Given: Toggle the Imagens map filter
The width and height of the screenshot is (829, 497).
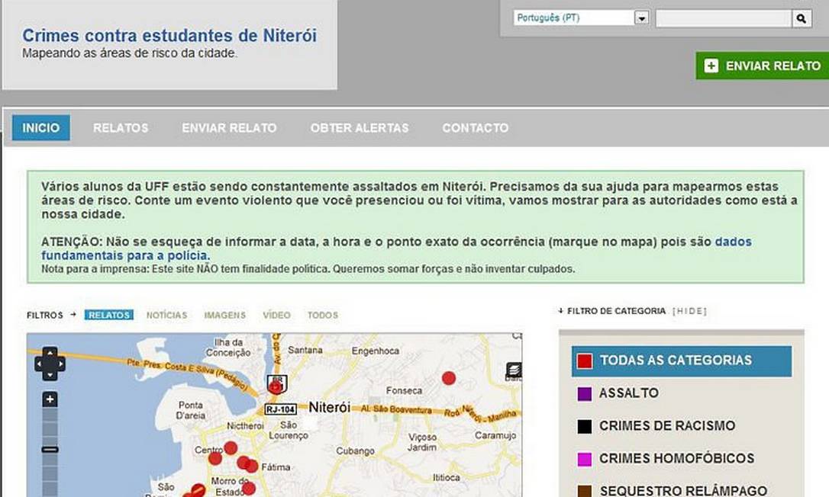Looking at the screenshot, I should pyautogui.click(x=224, y=315).
